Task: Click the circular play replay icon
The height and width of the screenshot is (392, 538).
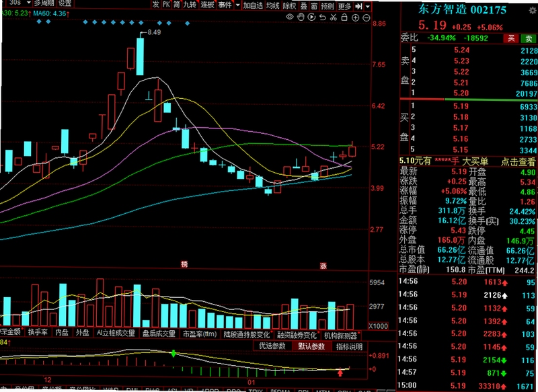Action: pos(311,17)
